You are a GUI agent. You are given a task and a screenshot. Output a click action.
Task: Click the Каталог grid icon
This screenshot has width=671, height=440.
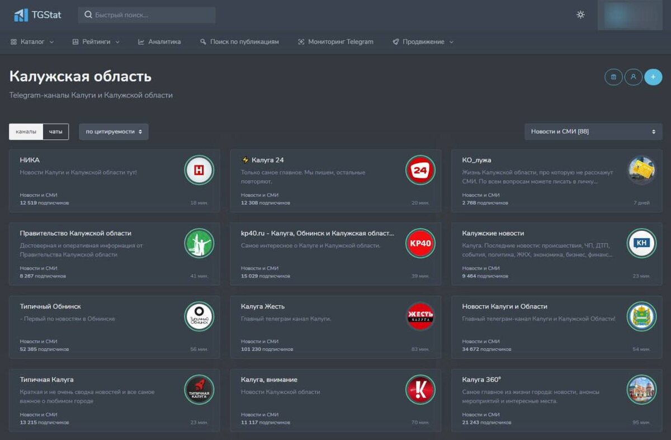pos(13,42)
